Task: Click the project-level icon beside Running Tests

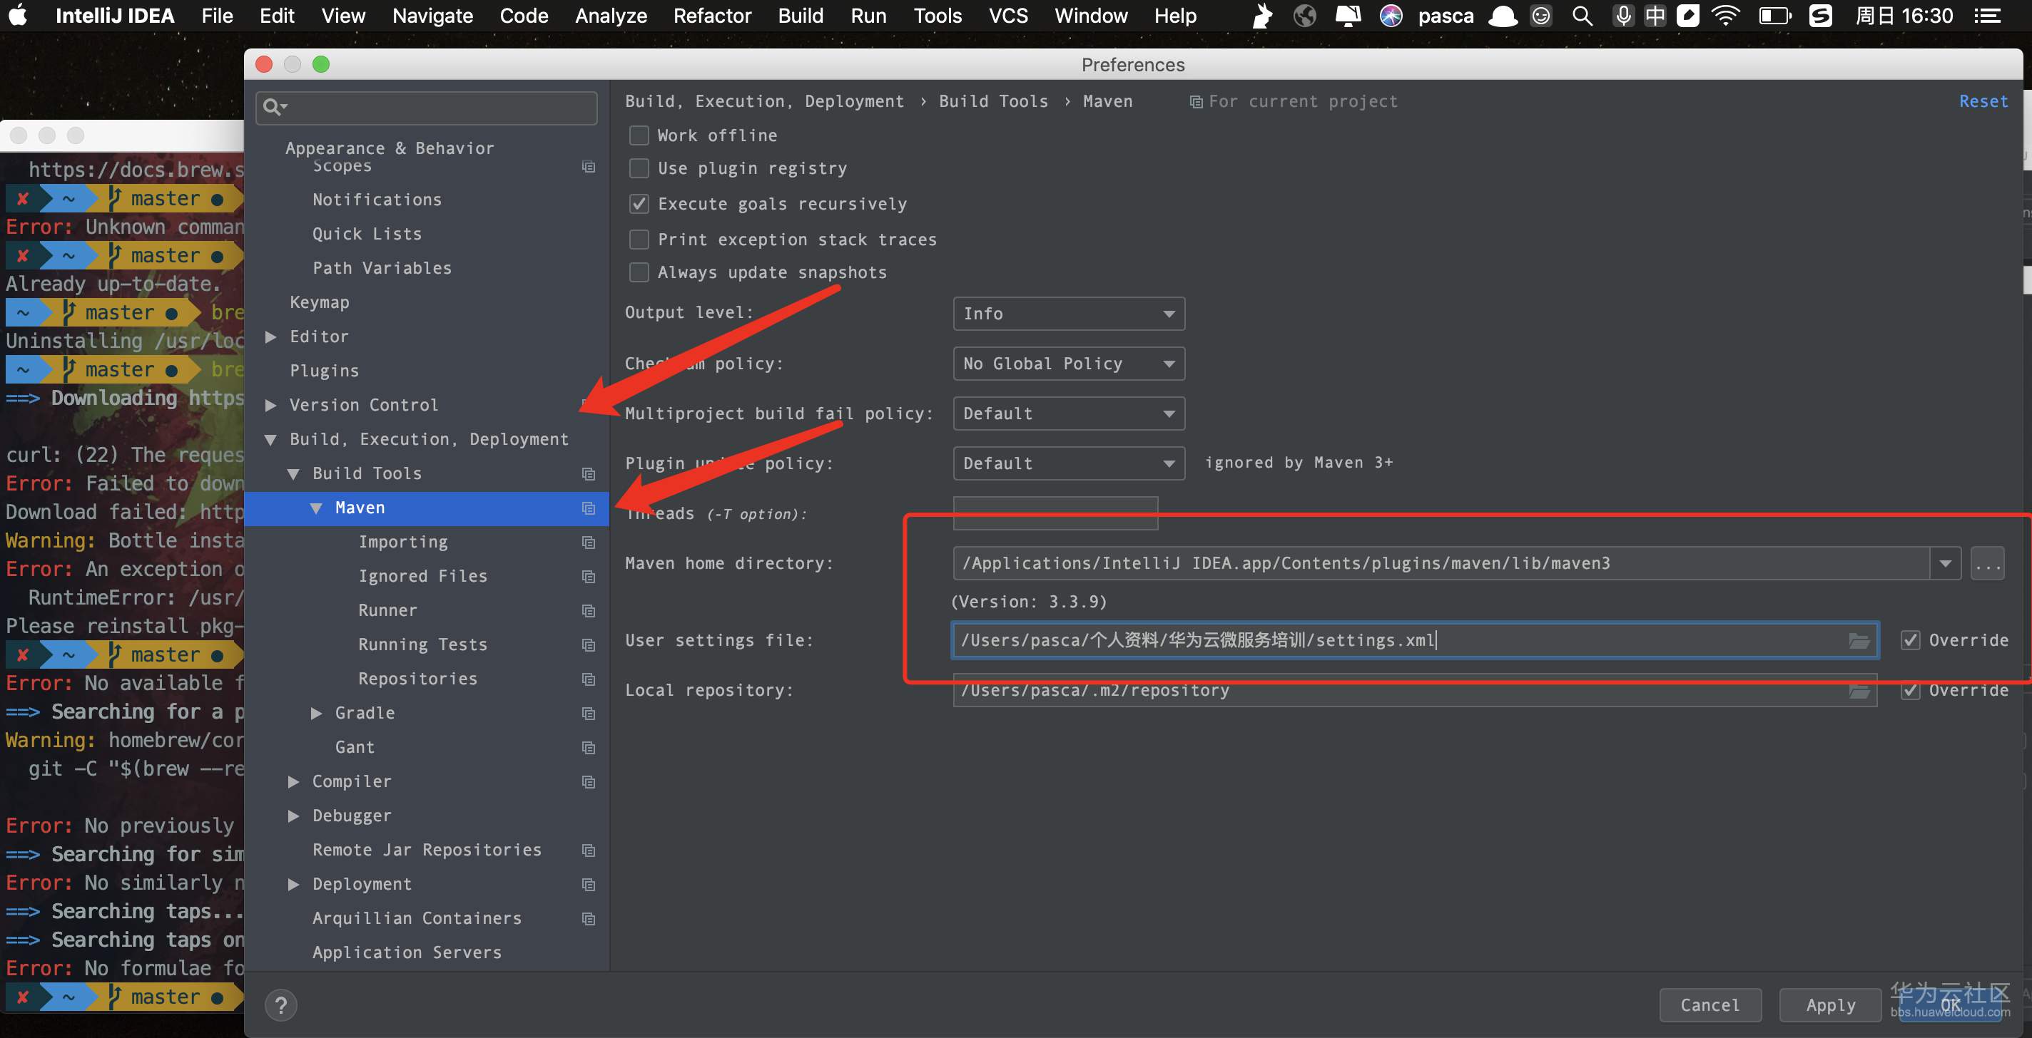Action: click(x=589, y=644)
